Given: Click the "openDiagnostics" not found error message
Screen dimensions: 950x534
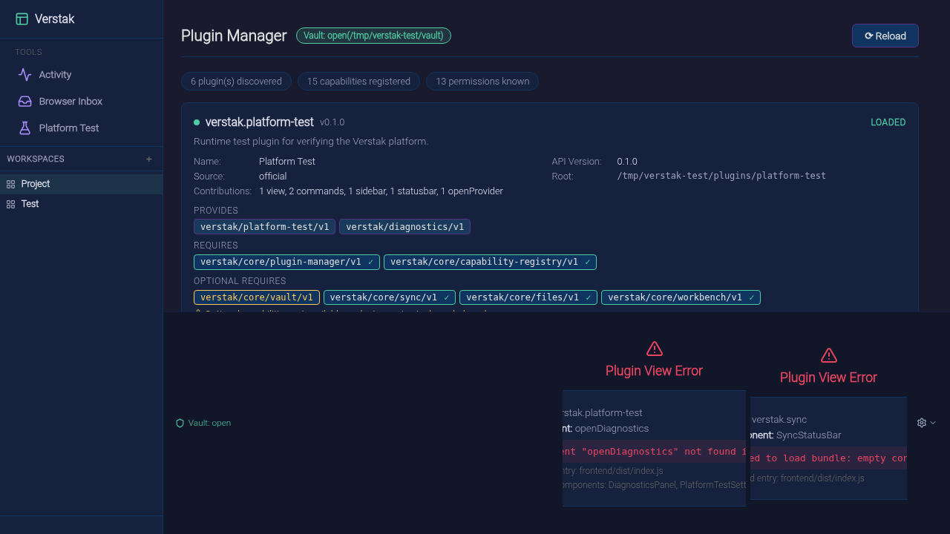Looking at the screenshot, I should pos(654,452).
